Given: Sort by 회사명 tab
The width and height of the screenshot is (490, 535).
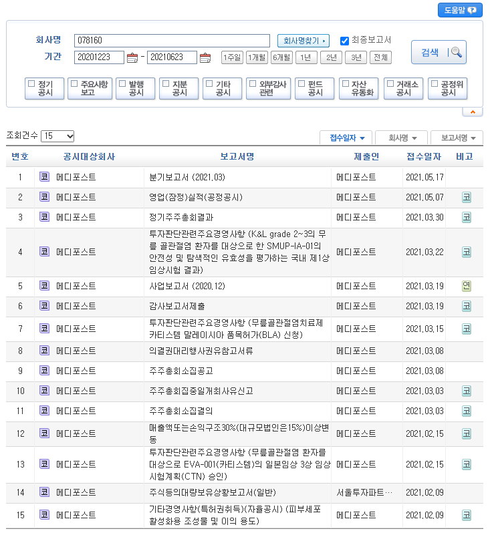Looking at the screenshot, I should (402, 138).
